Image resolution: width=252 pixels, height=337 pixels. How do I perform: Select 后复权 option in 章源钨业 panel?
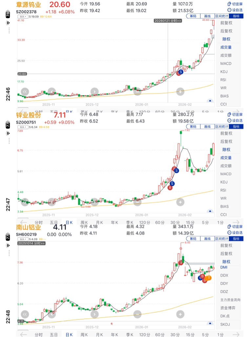coord(226,31)
